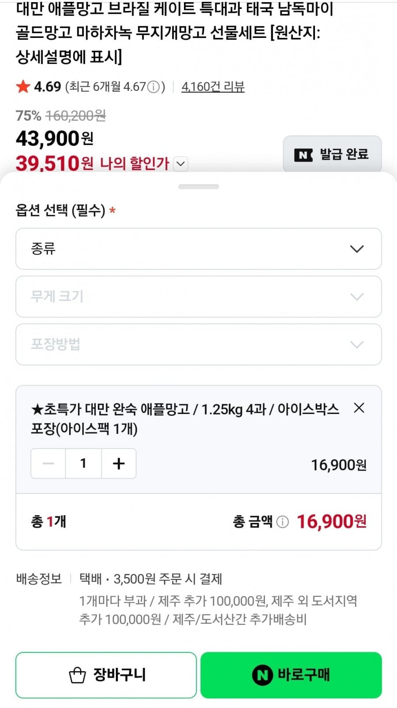This screenshot has height=708, width=397.
Task: Open the 포장방법 dropdown
Action: (198, 344)
